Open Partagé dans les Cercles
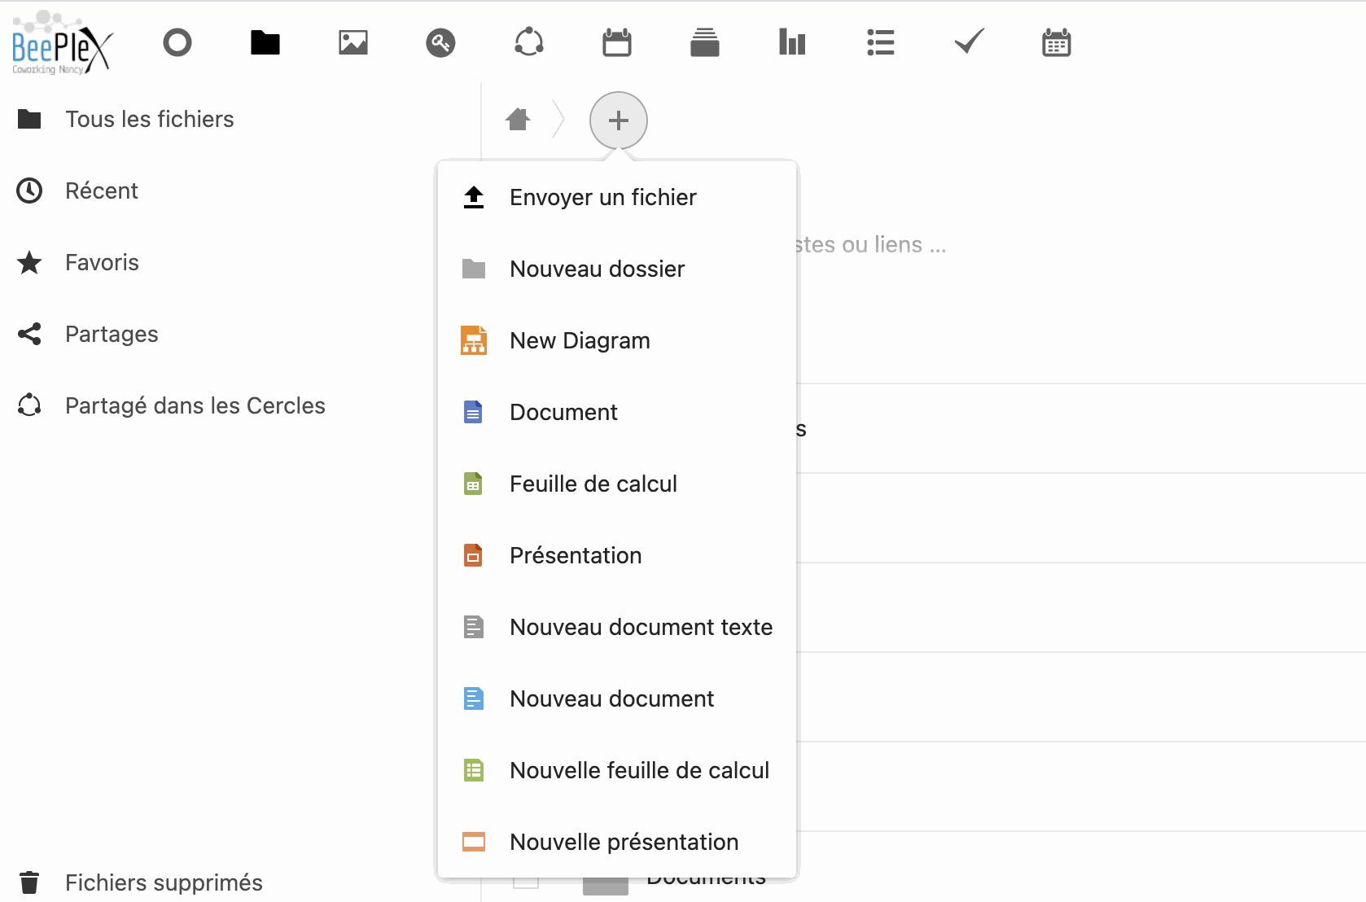1366x902 pixels. tap(195, 405)
